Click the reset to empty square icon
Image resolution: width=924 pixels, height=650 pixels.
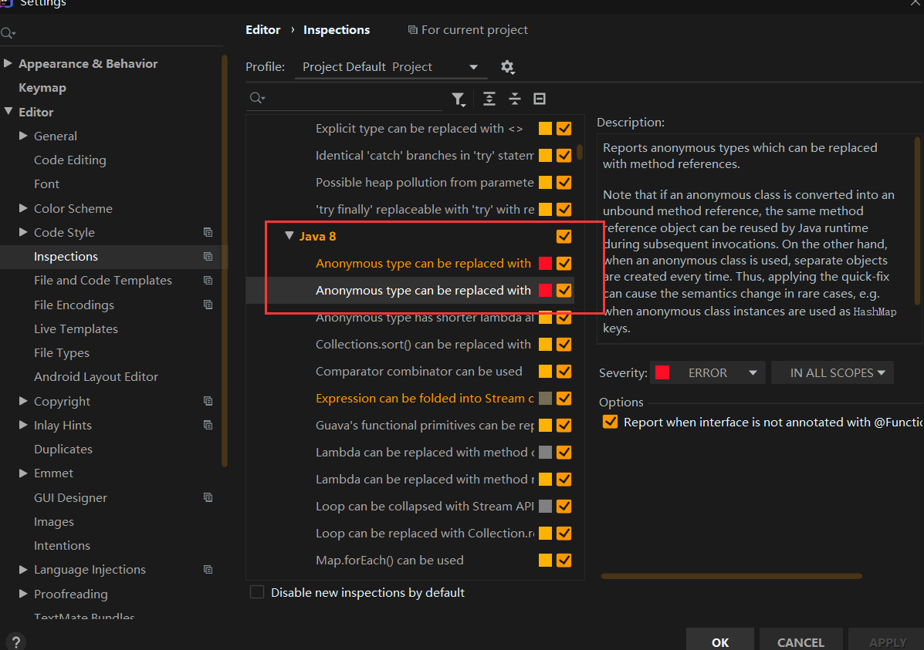click(x=540, y=99)
